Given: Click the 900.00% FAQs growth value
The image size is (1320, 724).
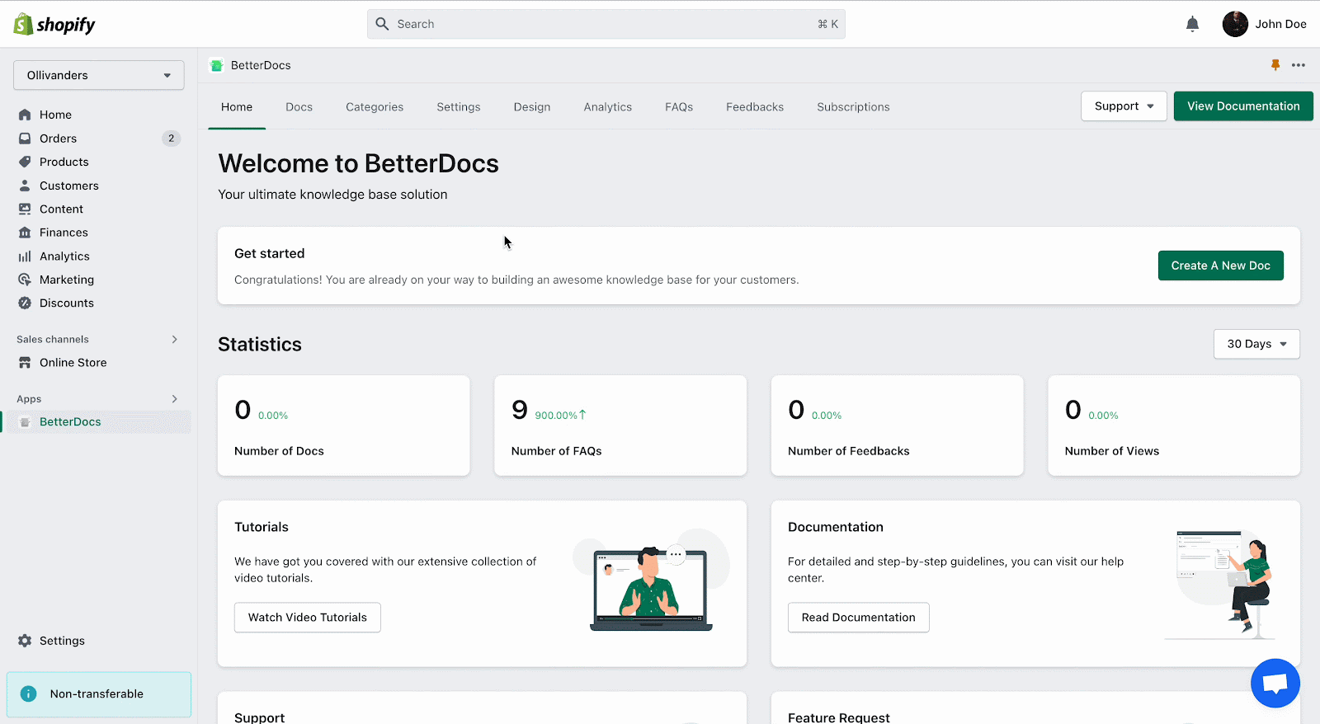Looking at the screenshot, I should 560,415.
